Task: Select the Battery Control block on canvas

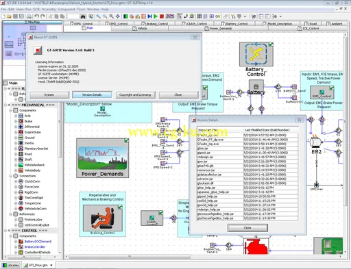Action: pos(256,54)
